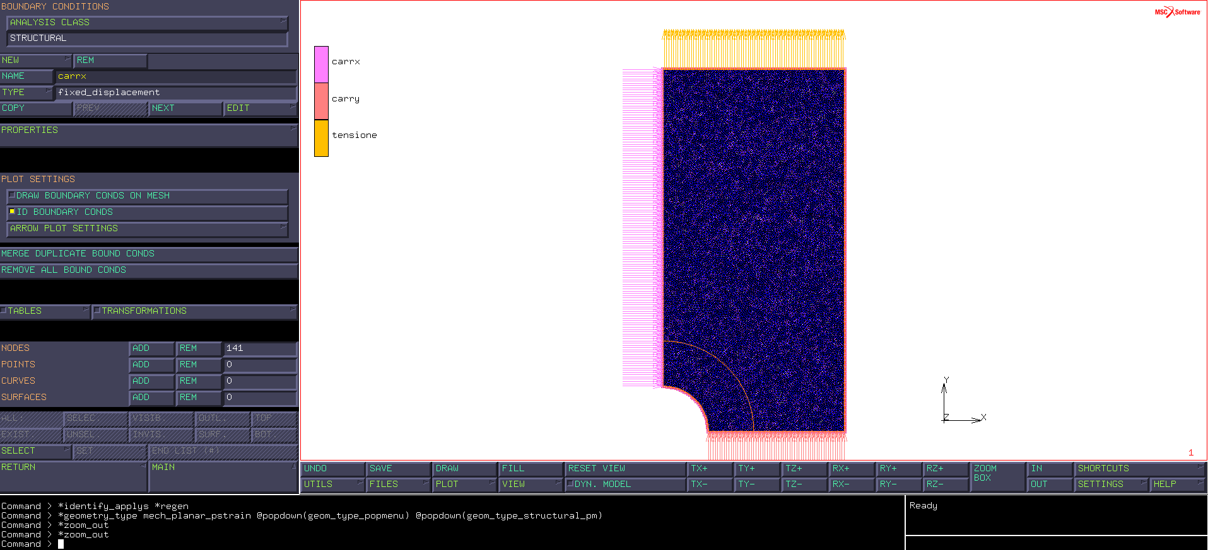Image resolution: width=1208 pixels, height=550 pixels.
Task: Toggle DRAW BOUNDARY CONDS ON MESH
Action: (x=147, y=196)
